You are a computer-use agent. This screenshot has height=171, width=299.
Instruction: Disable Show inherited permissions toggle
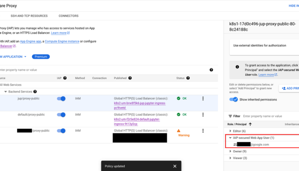[x=234, y=99]
